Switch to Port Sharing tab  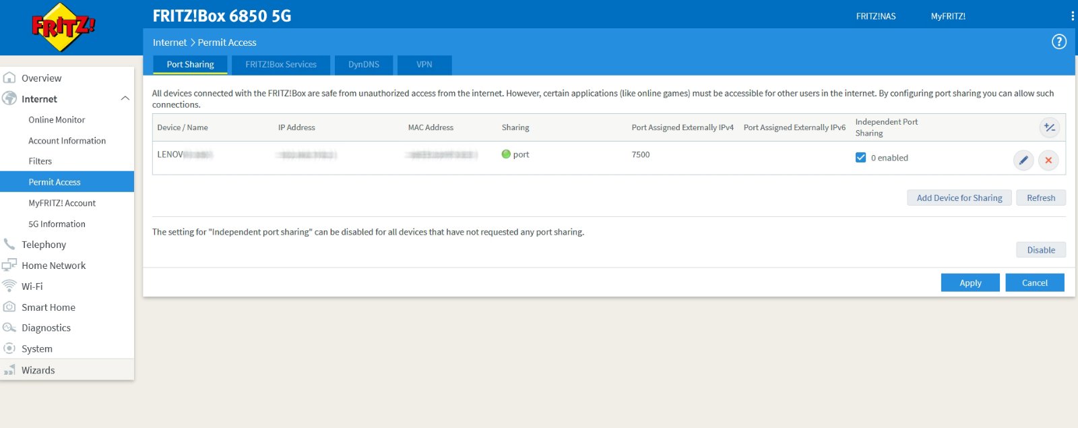(190, 65)
